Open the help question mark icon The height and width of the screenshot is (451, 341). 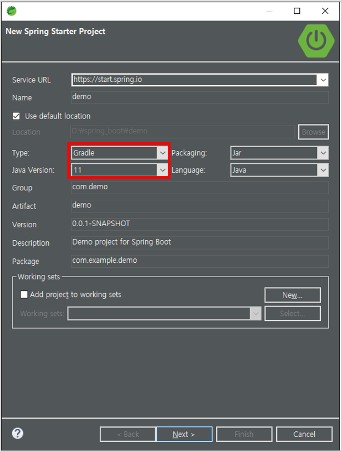(x=18, y=433)
